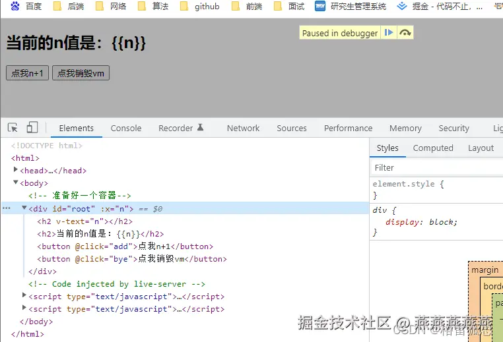Open the 算法 bookmark folder
503x342 pixels.
point(153,6)
